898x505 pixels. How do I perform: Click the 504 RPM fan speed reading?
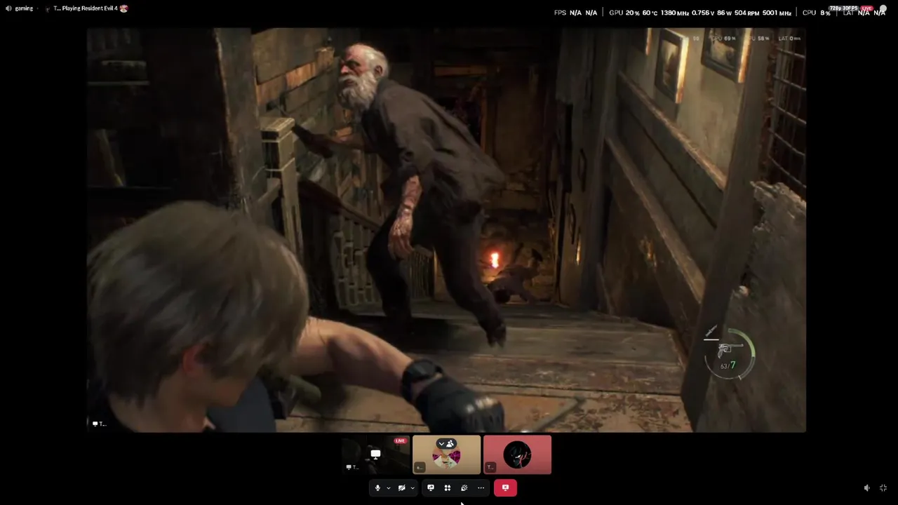[x=747, y=13]
